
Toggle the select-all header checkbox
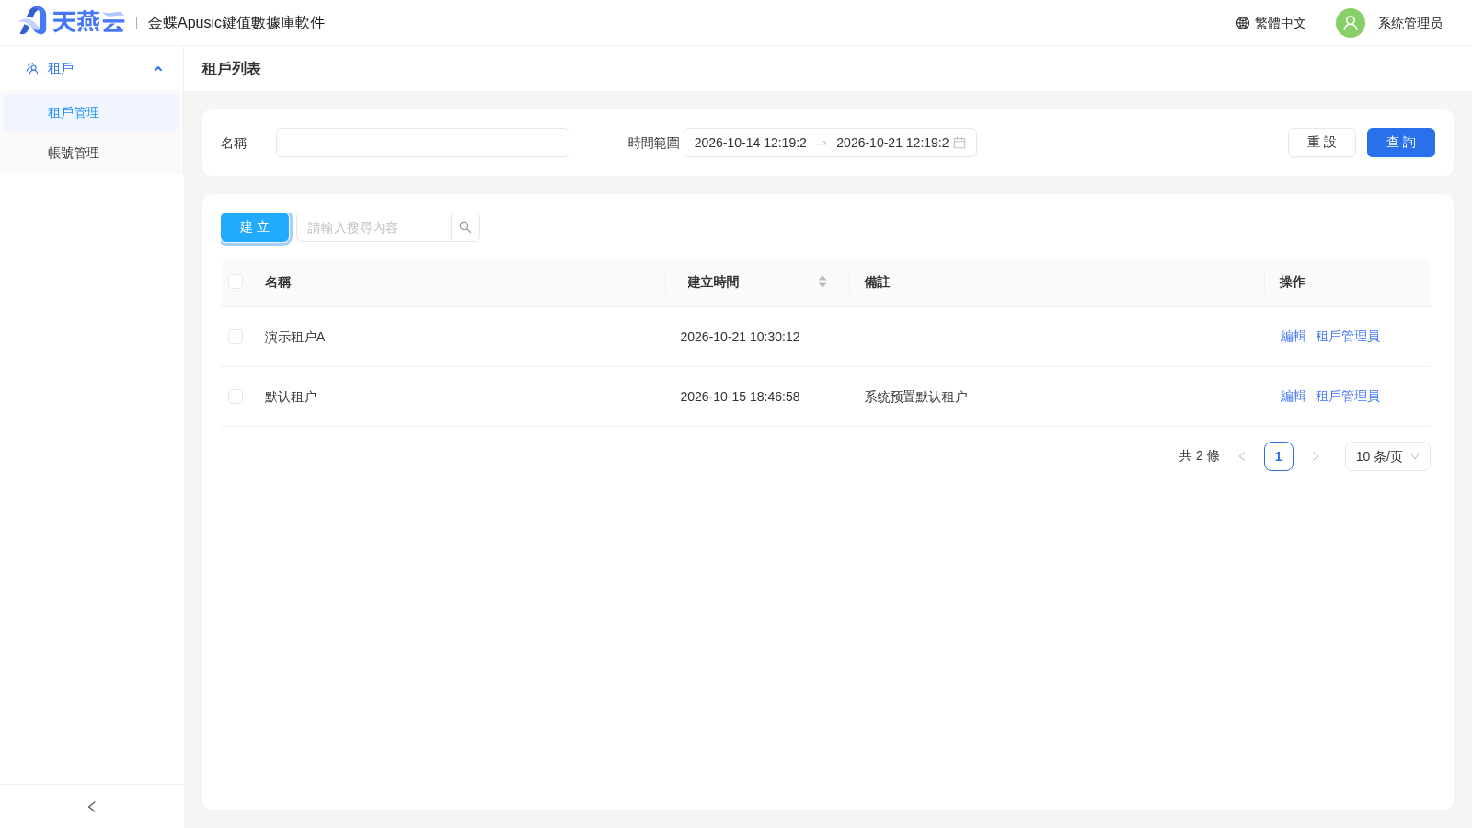236,282
